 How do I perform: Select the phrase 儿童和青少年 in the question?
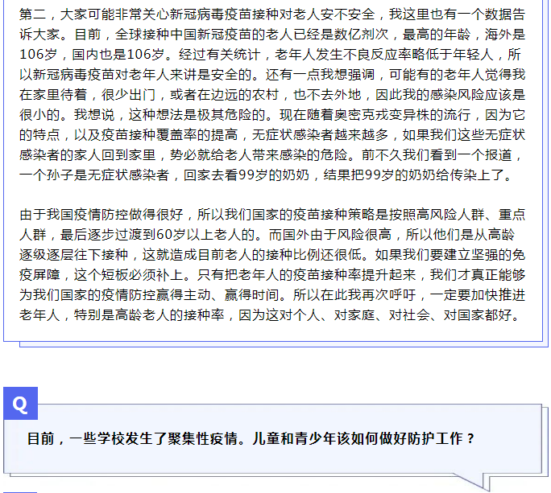click(x=293, y=438)
